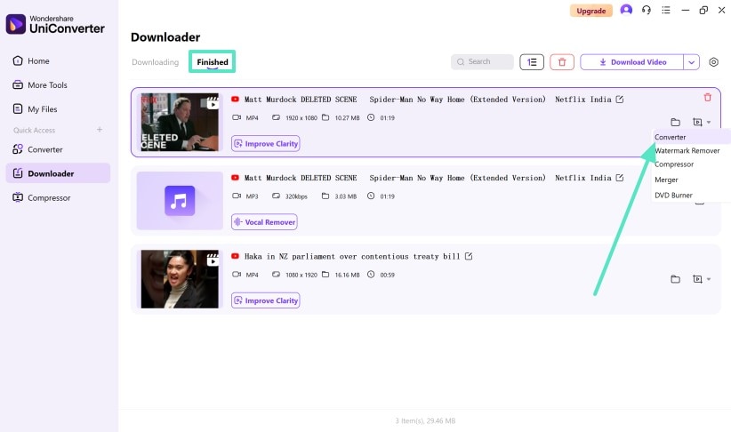Click Vocal Remover for the MP3 item
The height and width of the screenshot is (432, 731).
tap(264, 222)
